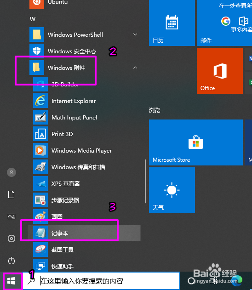Collapse the Windows 附件 folder chevron
Screen dimensions: 252x290
point(135,68)
